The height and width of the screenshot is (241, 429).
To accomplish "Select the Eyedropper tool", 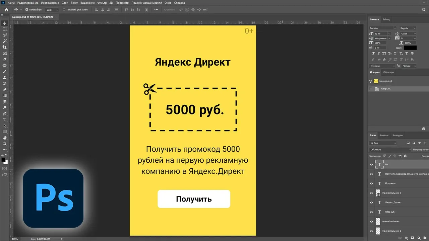I will pyautogui.click(x=5, y=59).
